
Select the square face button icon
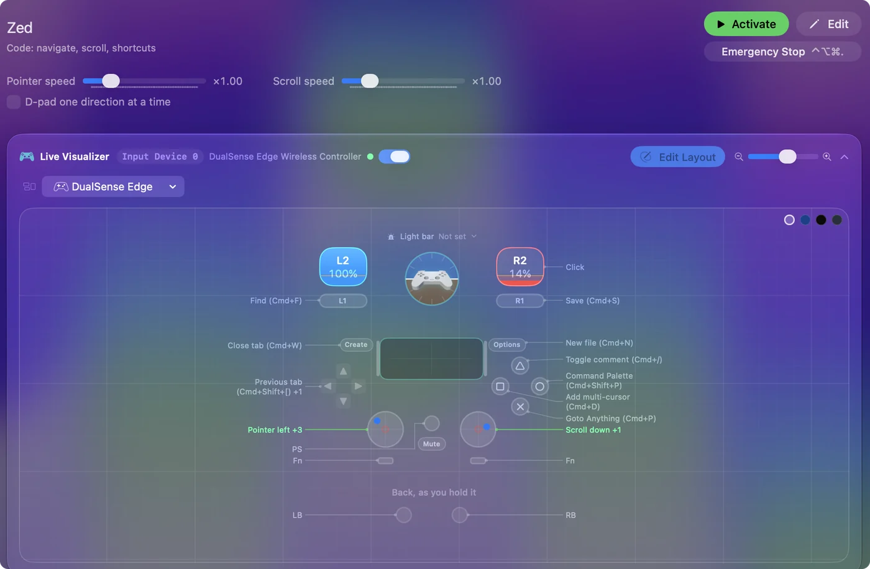pyautogui.click(x=500, y=386)
